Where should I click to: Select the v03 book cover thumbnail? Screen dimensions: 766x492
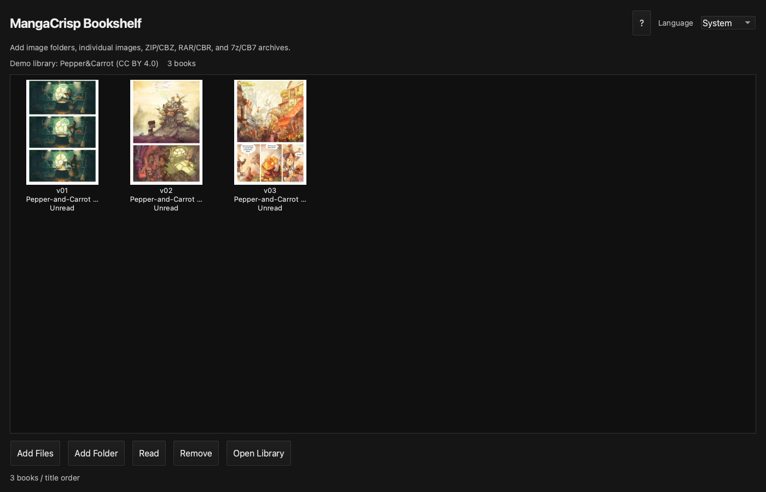click(x=270, y=132)
